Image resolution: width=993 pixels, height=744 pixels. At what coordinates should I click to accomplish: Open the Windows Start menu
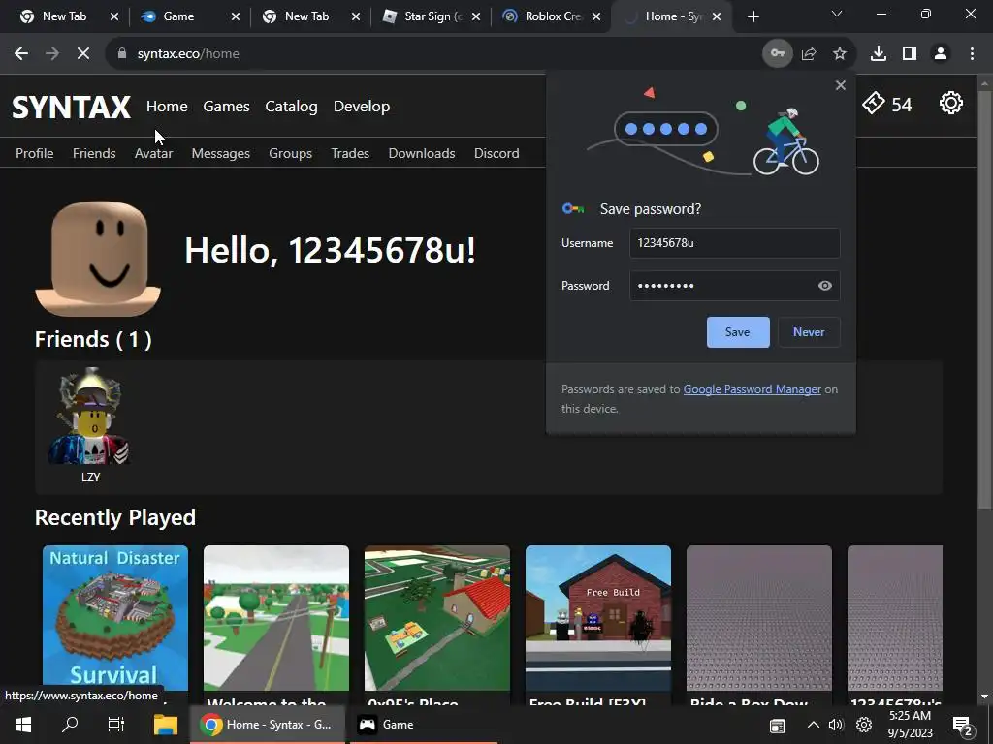23,725
